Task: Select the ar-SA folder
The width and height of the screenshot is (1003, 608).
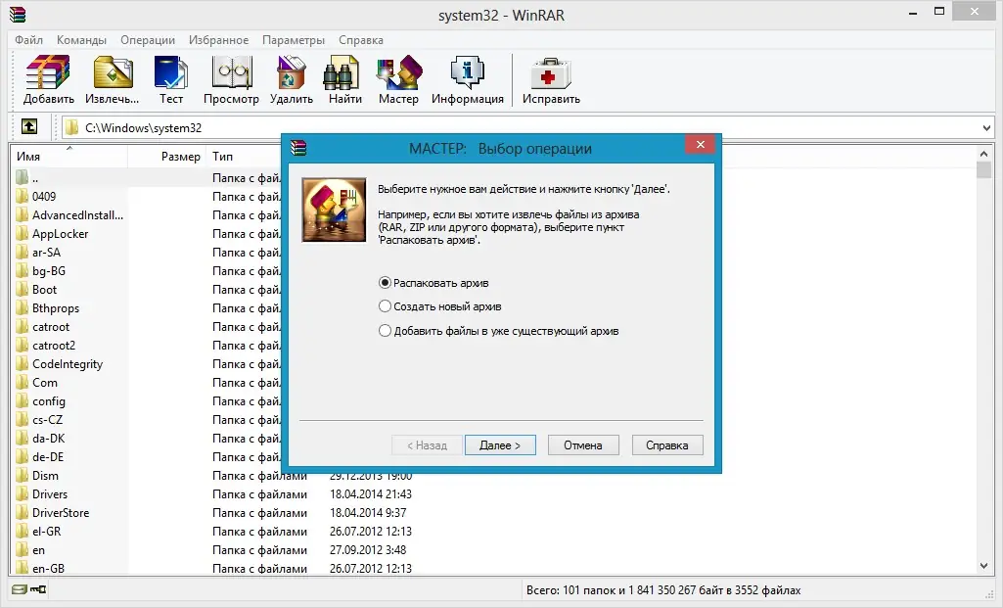Action: click(46, 253)
